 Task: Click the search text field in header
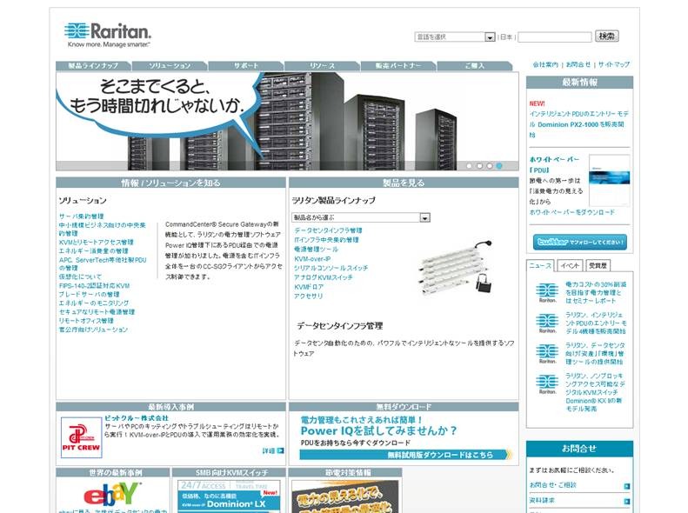tap(555, 37)
